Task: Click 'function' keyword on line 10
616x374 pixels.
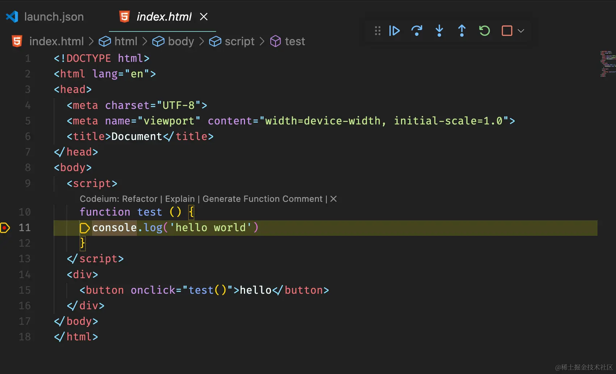Action: point(105,212)
